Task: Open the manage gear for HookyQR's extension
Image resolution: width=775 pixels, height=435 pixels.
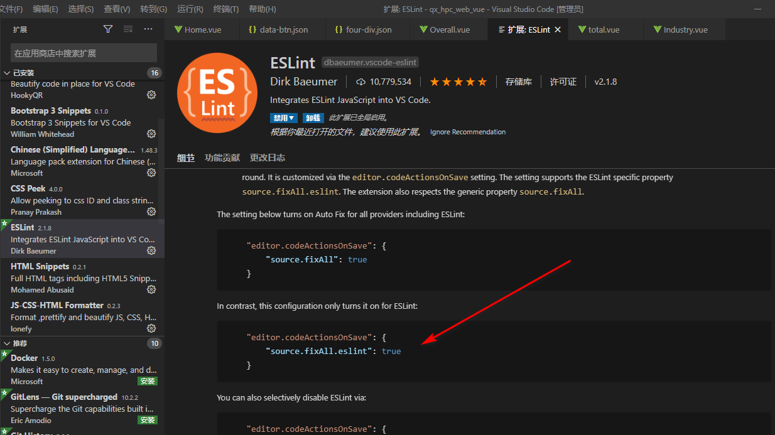Action: 151,95
